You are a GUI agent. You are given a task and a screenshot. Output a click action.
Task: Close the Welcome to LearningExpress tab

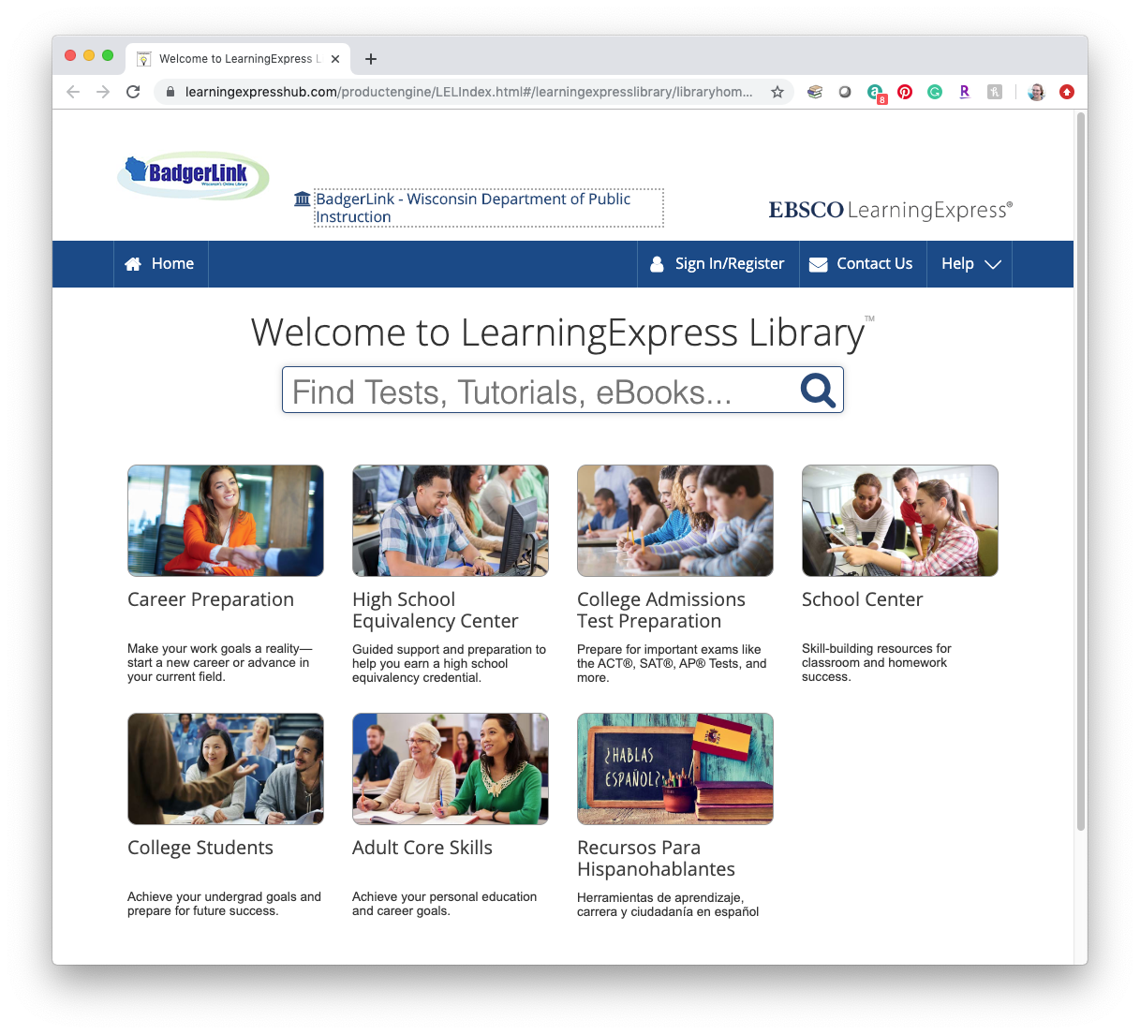click(335, 59)
